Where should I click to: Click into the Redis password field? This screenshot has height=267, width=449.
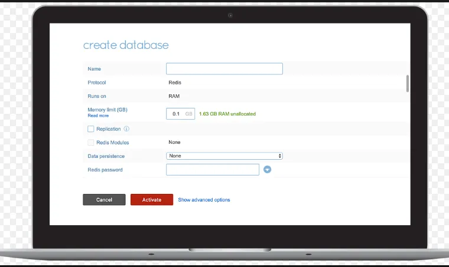(x=213, y=170)
